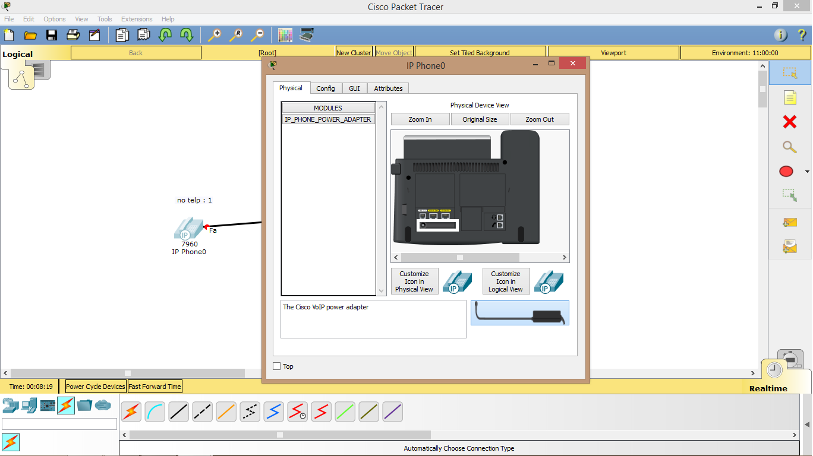Open Set Tiled Background
This screenshot has width=813, height=456.
[x=480, y=53]
